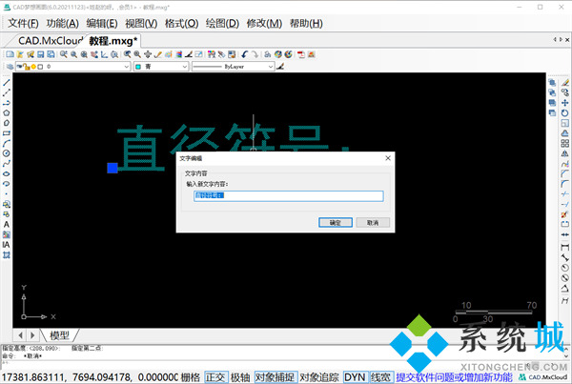The image size is (572, 384).
Task: Select the 模型 model tab
Action: click(59, 335)
